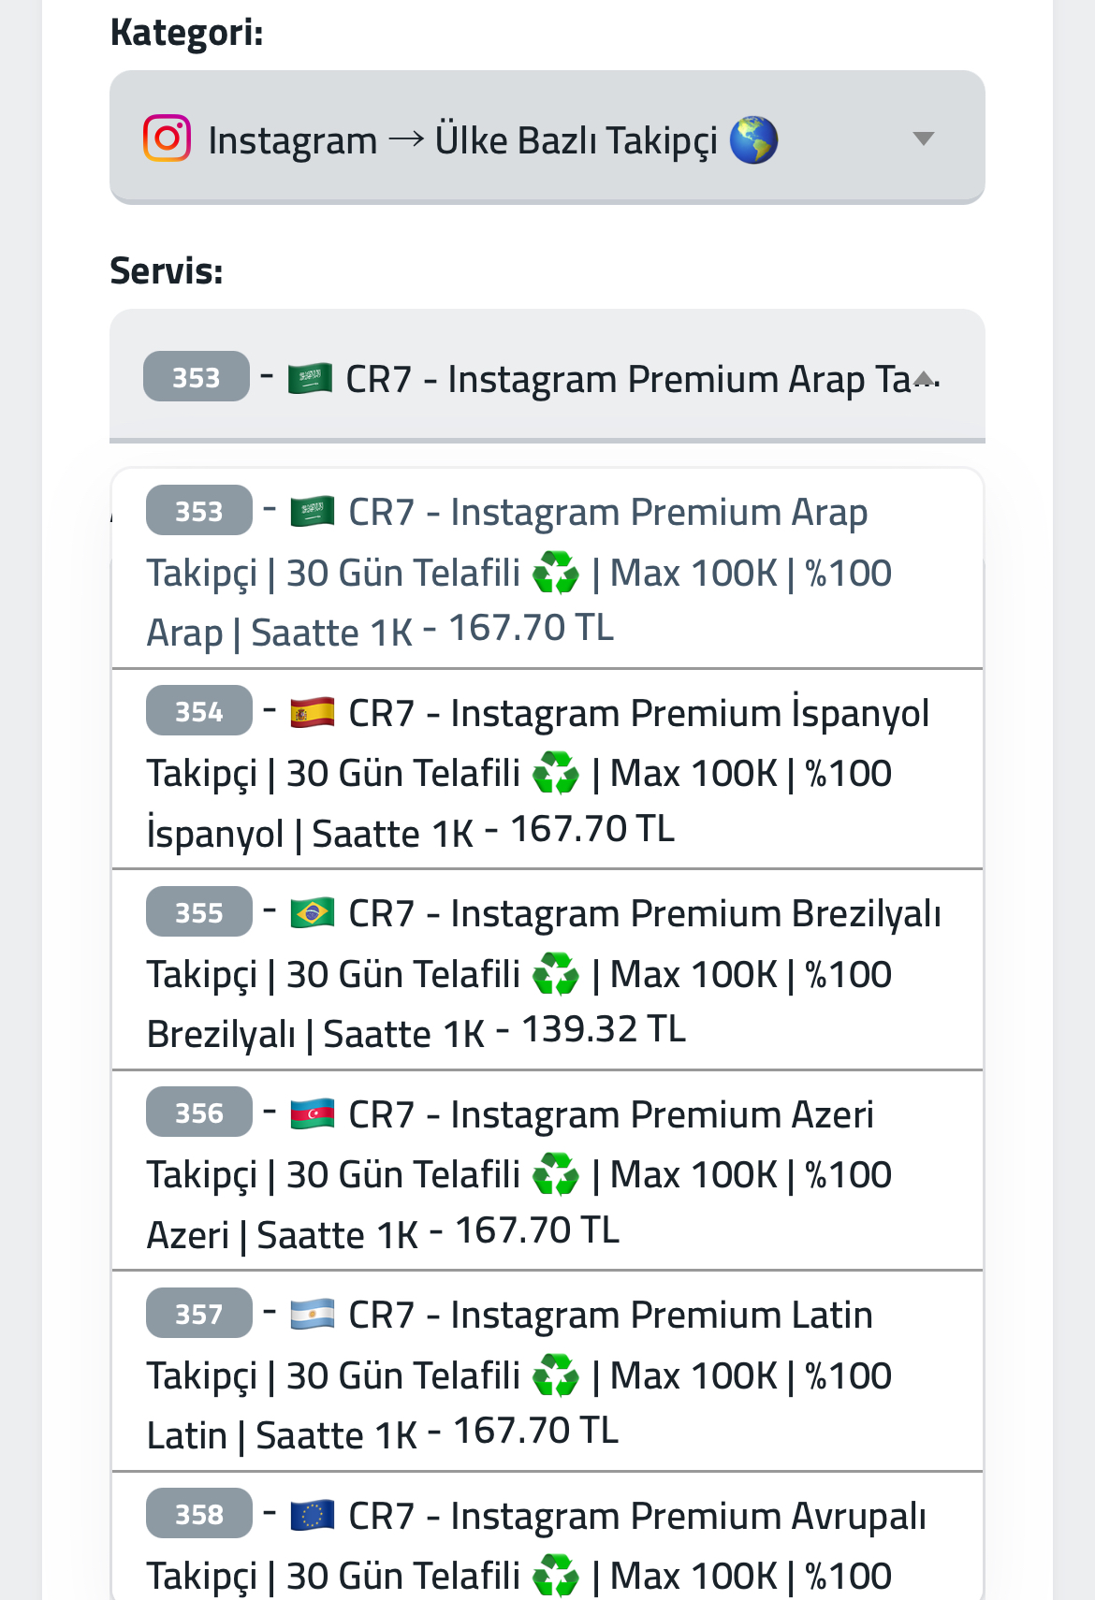This screenshot has width=1095, height=1600.
Task: Select the Brezilyalı Takipçi option, 139.32 TL
Action: click(x=547, y=970)
